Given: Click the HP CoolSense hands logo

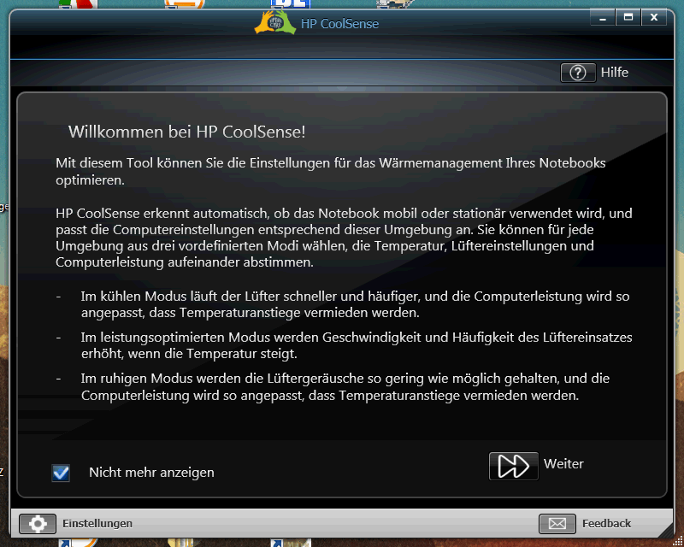Looking at the screenshot, I should 274,23.
